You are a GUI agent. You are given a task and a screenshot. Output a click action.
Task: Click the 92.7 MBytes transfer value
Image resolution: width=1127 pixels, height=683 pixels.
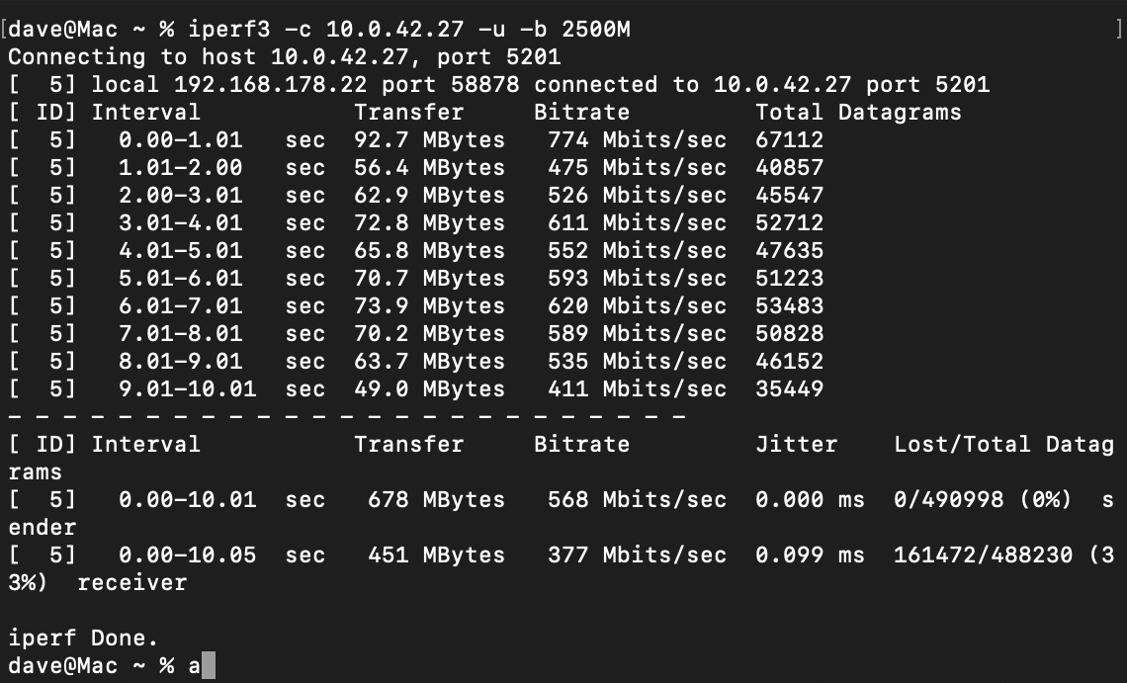(x=429, y=140)
